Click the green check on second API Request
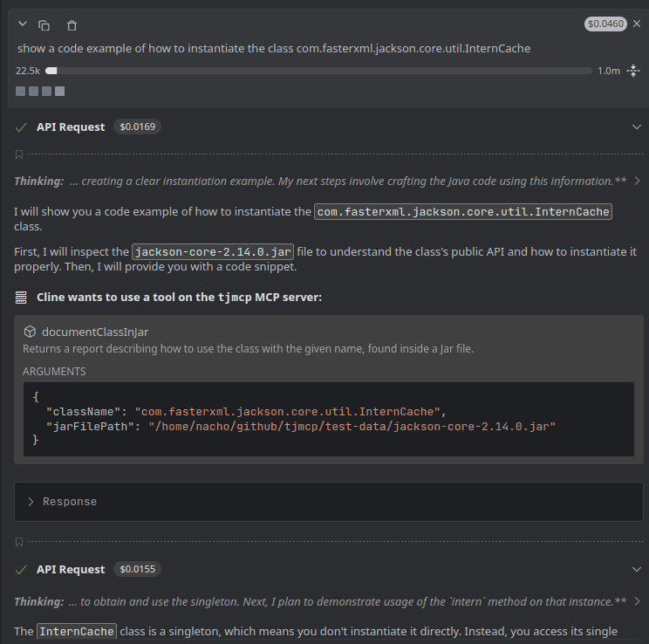Viewport: 649px width, 644px height. tap(21, 570)
